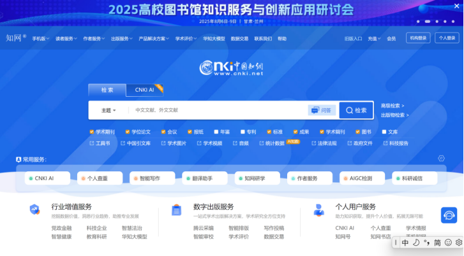Uncheck the 报纸 checkbox
Screen dimensions: 464x256
click(x=190, y=132)
